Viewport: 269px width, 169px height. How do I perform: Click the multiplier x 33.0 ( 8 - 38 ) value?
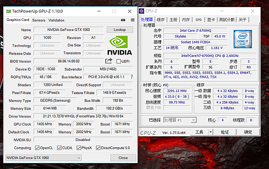tap(177, 97)
